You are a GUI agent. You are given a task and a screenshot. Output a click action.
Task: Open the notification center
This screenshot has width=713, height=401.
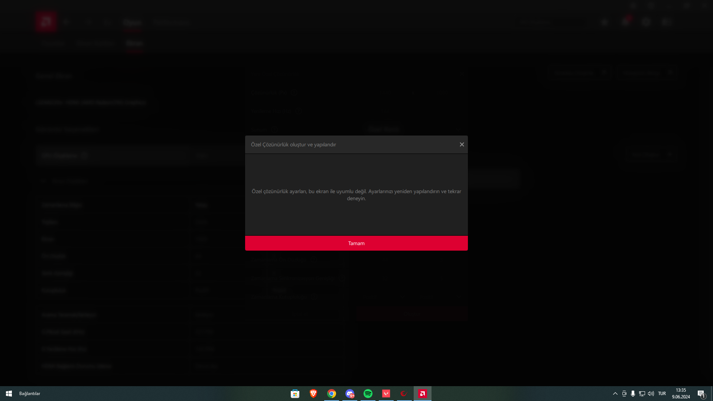pos(701,394)
